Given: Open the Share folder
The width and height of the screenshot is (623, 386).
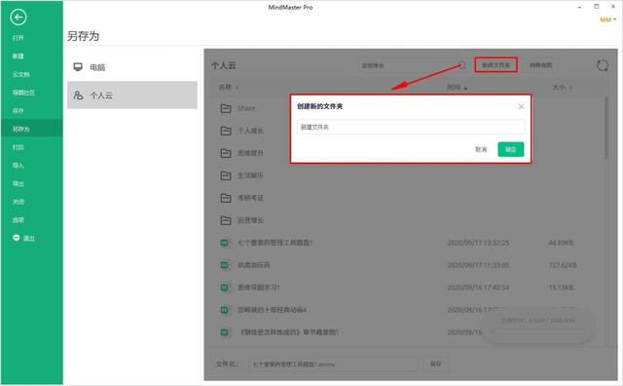Looking at the screenshot, I should (246, 108).
